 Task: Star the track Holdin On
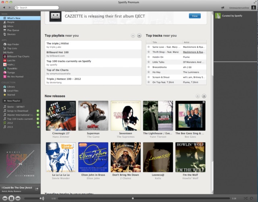point(148,57)
